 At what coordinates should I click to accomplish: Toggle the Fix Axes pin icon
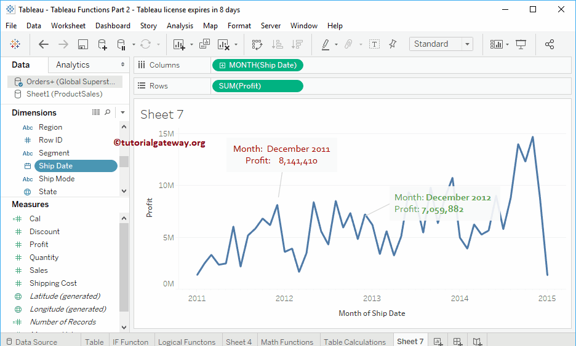[393, 44]
